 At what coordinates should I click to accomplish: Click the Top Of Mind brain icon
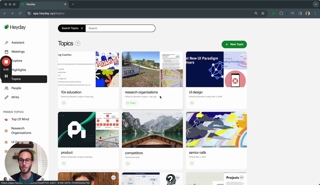coord(6,119)
